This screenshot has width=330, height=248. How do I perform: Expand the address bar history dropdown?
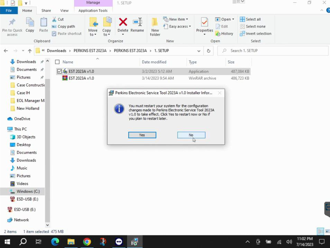pos(199,51)
